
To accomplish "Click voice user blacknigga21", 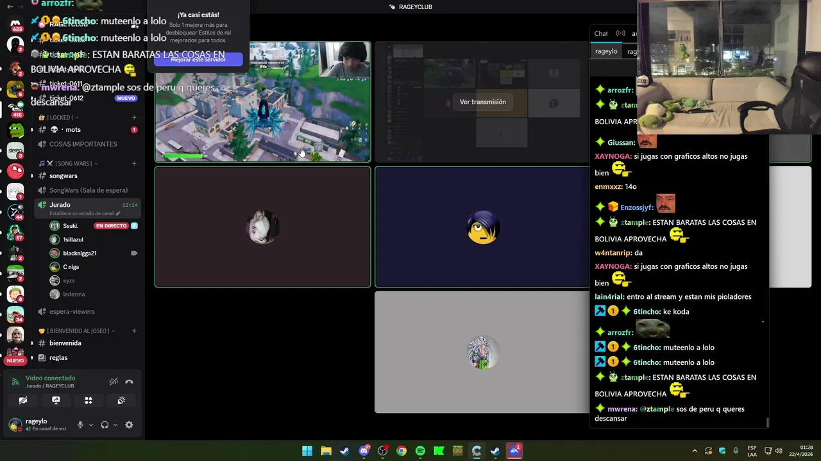I will click(x=93, y=254).
